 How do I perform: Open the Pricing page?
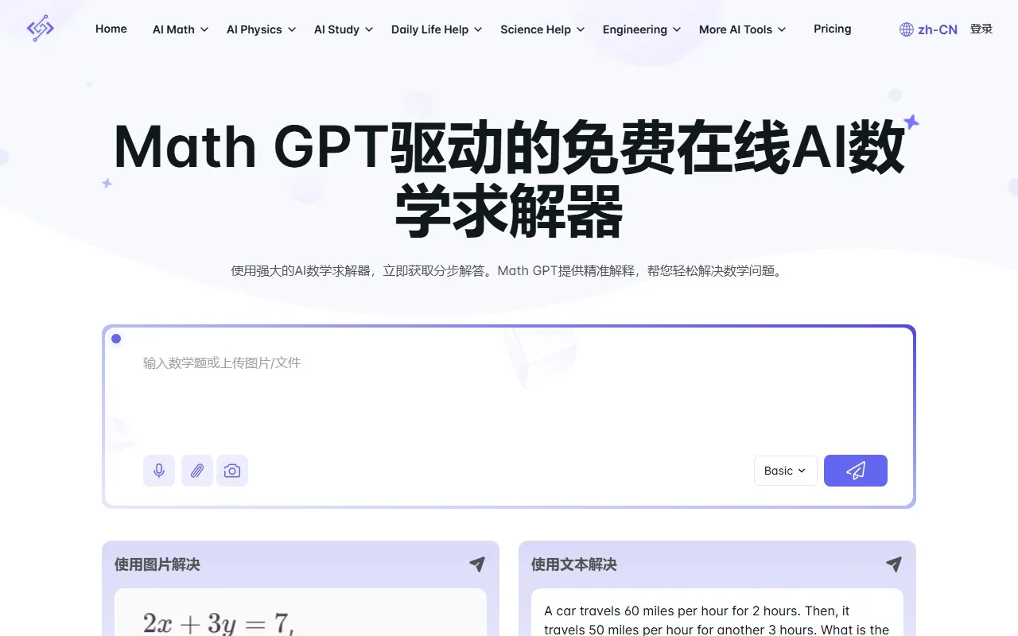tap(832, 29)
